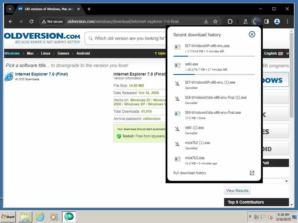Viewport: 298px width, 223px height.
Task: Reload the page with refresh icon
Action: (31, 21)
